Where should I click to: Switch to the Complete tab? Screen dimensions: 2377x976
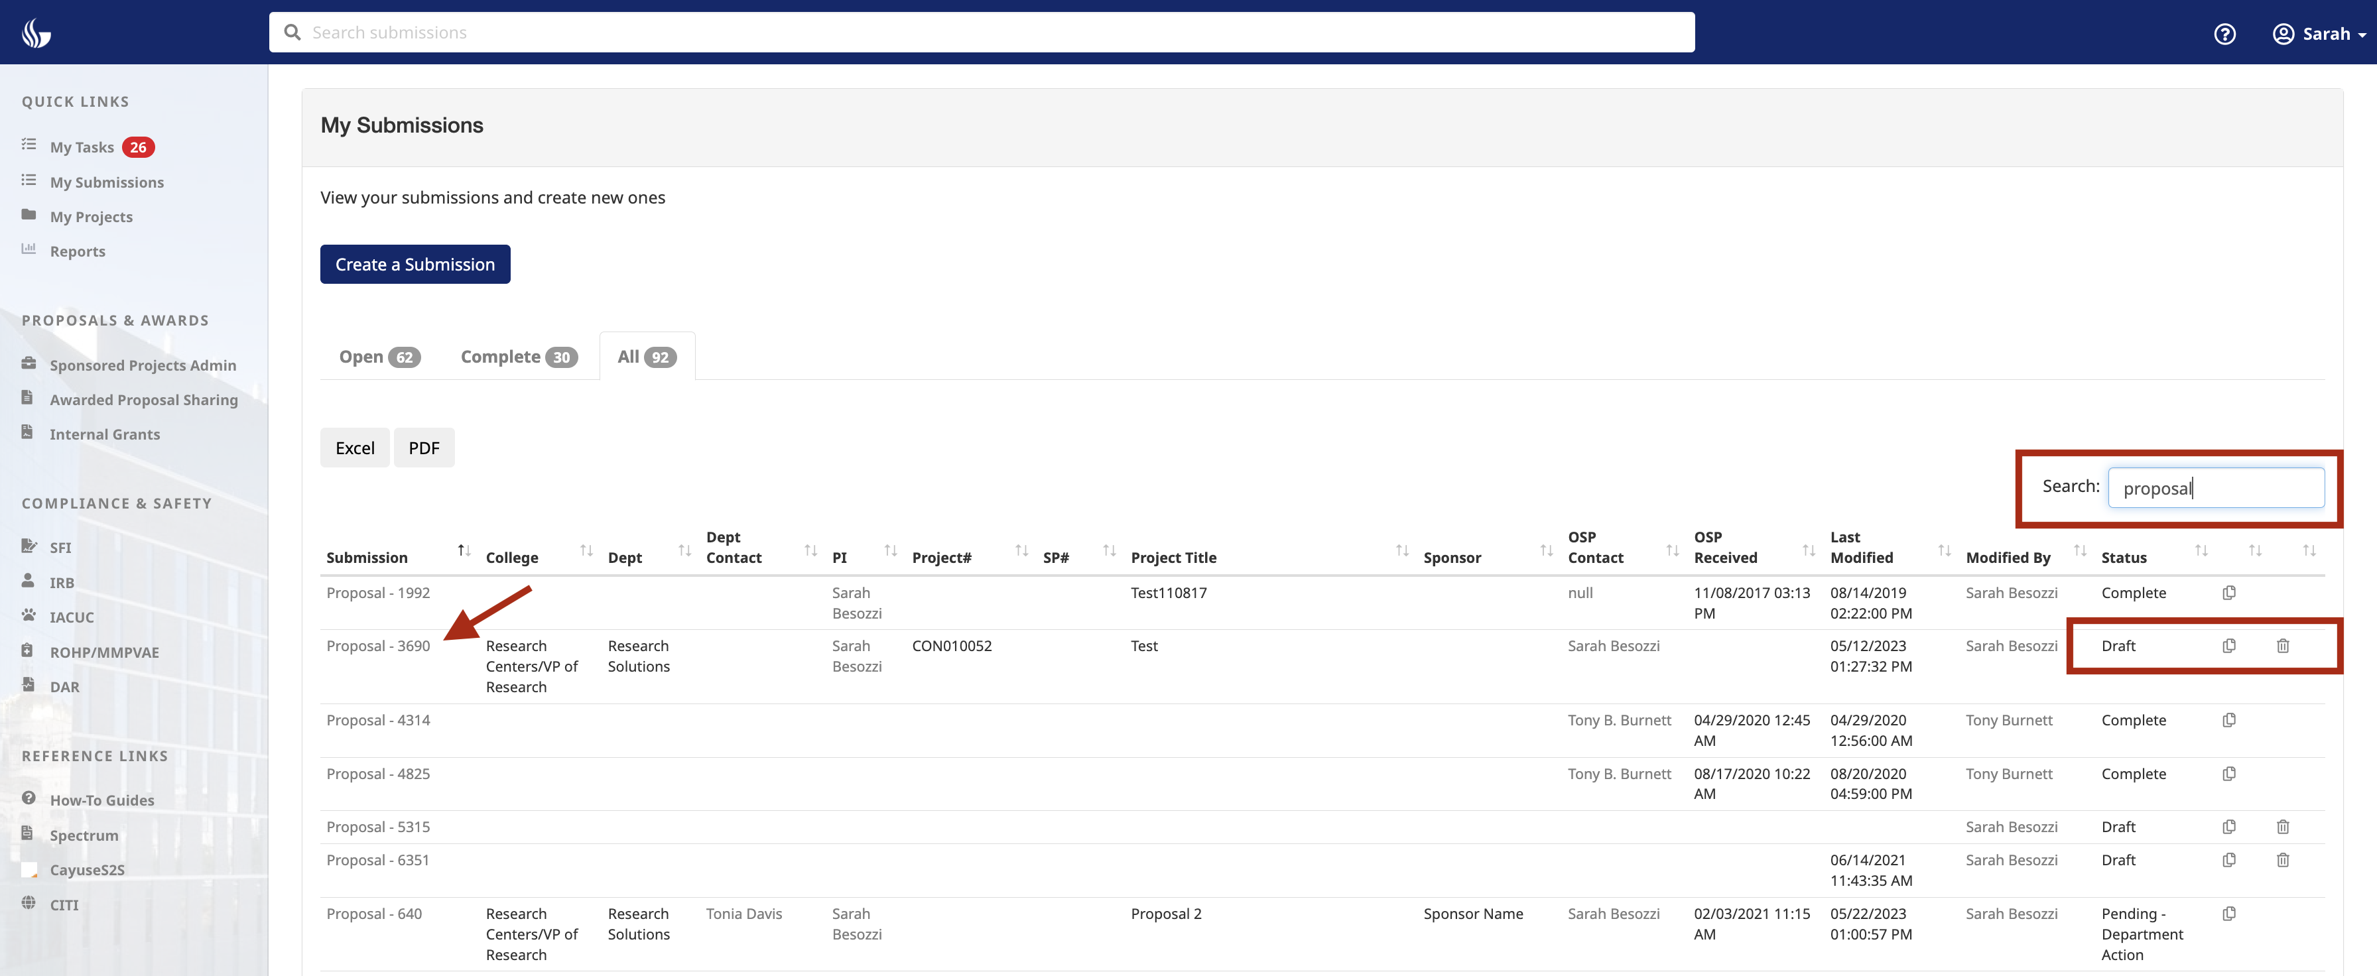point(518,356)
